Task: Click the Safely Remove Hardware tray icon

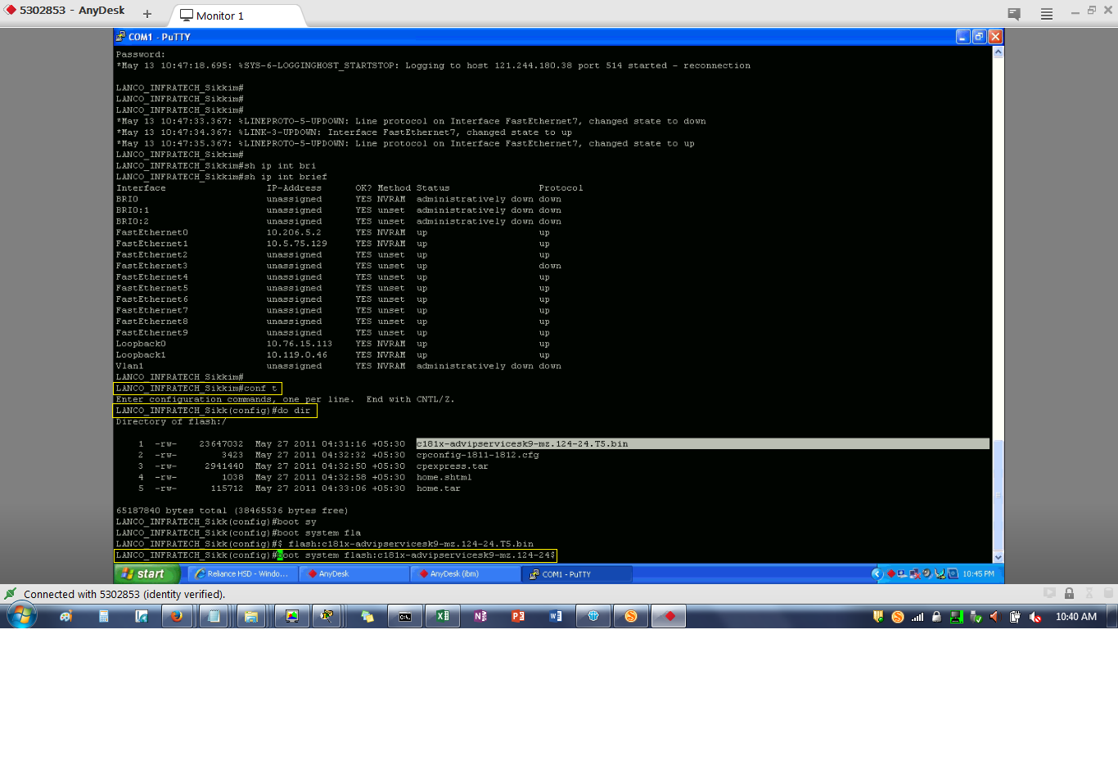Action: coord(976,616)
